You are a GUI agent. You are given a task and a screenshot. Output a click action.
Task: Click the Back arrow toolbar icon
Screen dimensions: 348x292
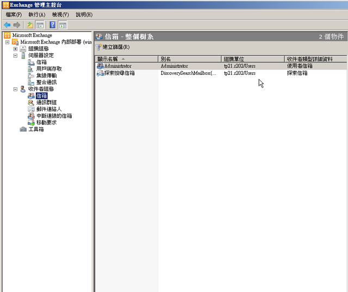7,25
